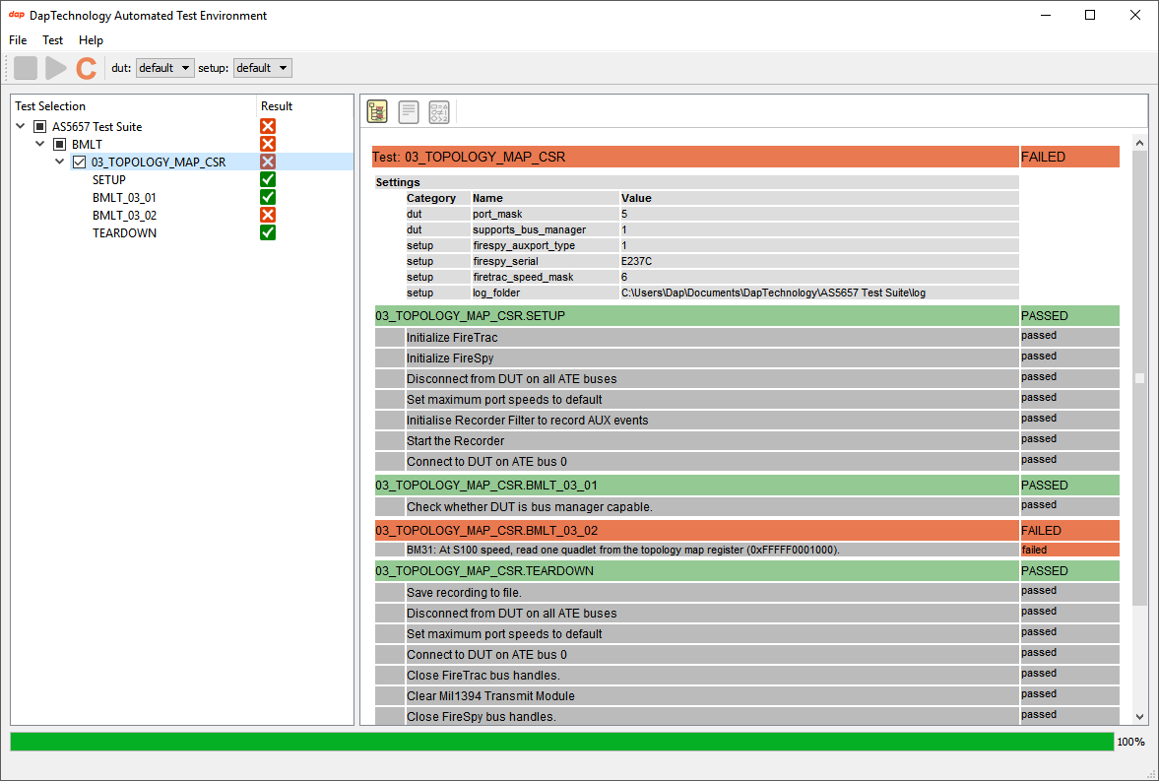Image resolution: width=1159 pixels, height=781 pixels.
Task: Toggle the AS5657 Test Suite checkbox
Action: (40, 126)
